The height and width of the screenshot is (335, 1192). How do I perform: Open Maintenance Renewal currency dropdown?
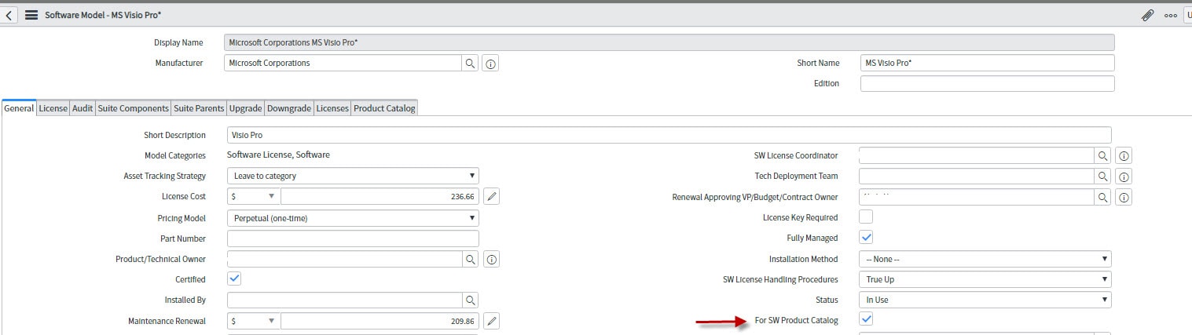click(254, 321)
